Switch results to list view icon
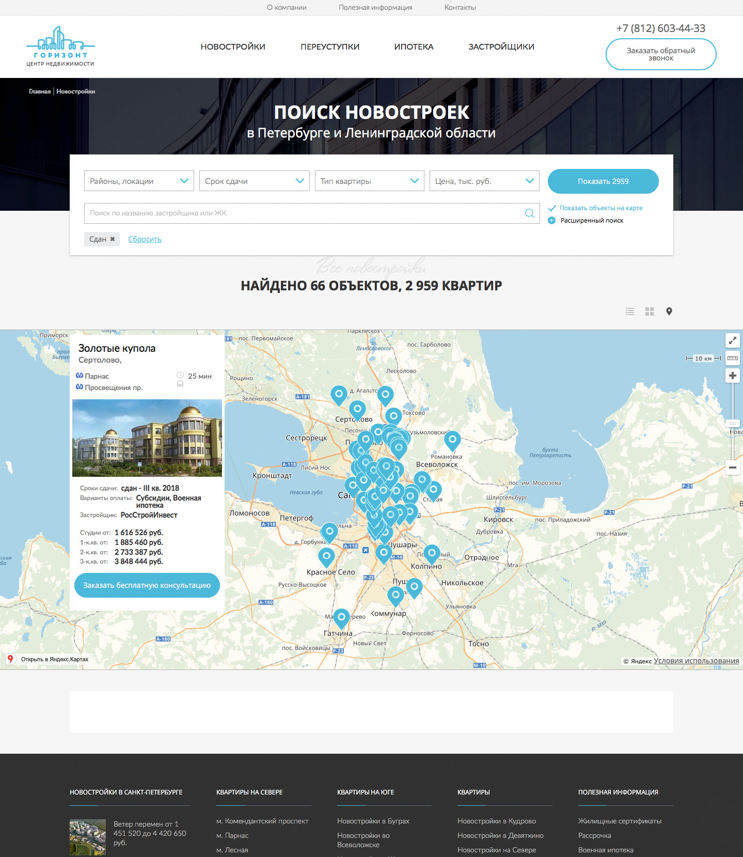The width and height of the screenshot is (743, 857). click(630, 311)
